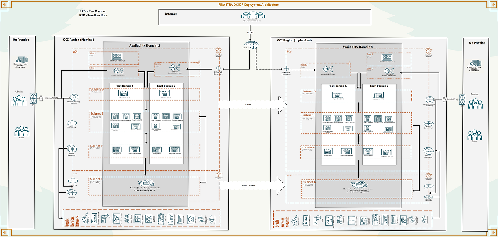Screen dimensions: 498x237
Task: Select the Service Gateway icon in Hyderabad region
Action: coord(429,151)
